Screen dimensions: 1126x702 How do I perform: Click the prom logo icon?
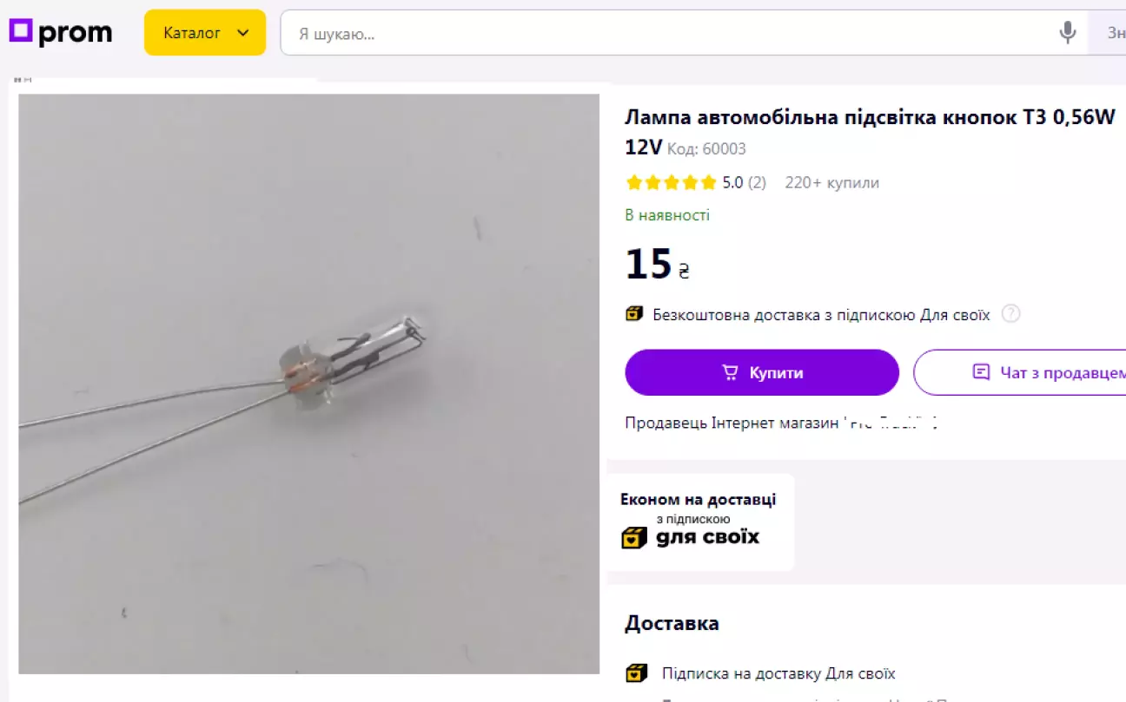21,33
